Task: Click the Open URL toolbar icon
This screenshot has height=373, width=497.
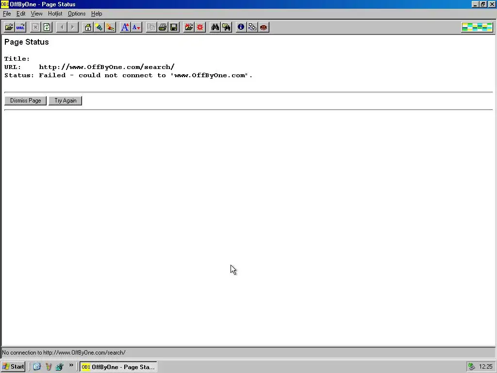Action: [20, 27]
